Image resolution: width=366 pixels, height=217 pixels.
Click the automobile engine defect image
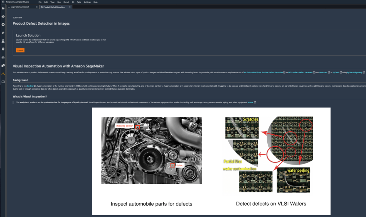[152, 150]
